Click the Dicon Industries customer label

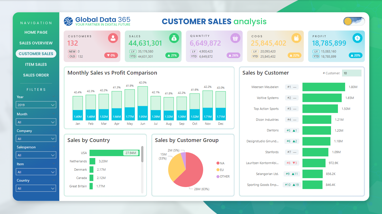click(x=267, y=120)
